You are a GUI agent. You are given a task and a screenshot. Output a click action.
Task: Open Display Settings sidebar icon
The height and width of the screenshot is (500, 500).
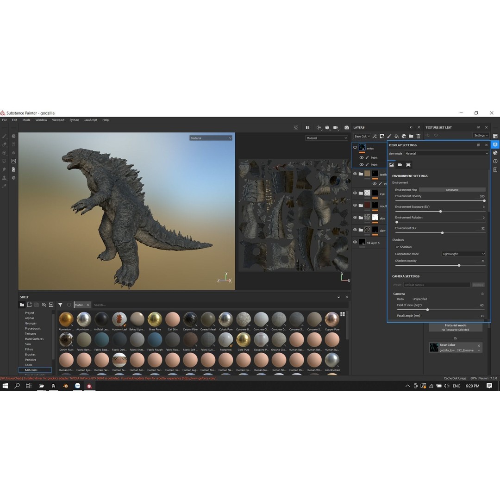point(495,144)
